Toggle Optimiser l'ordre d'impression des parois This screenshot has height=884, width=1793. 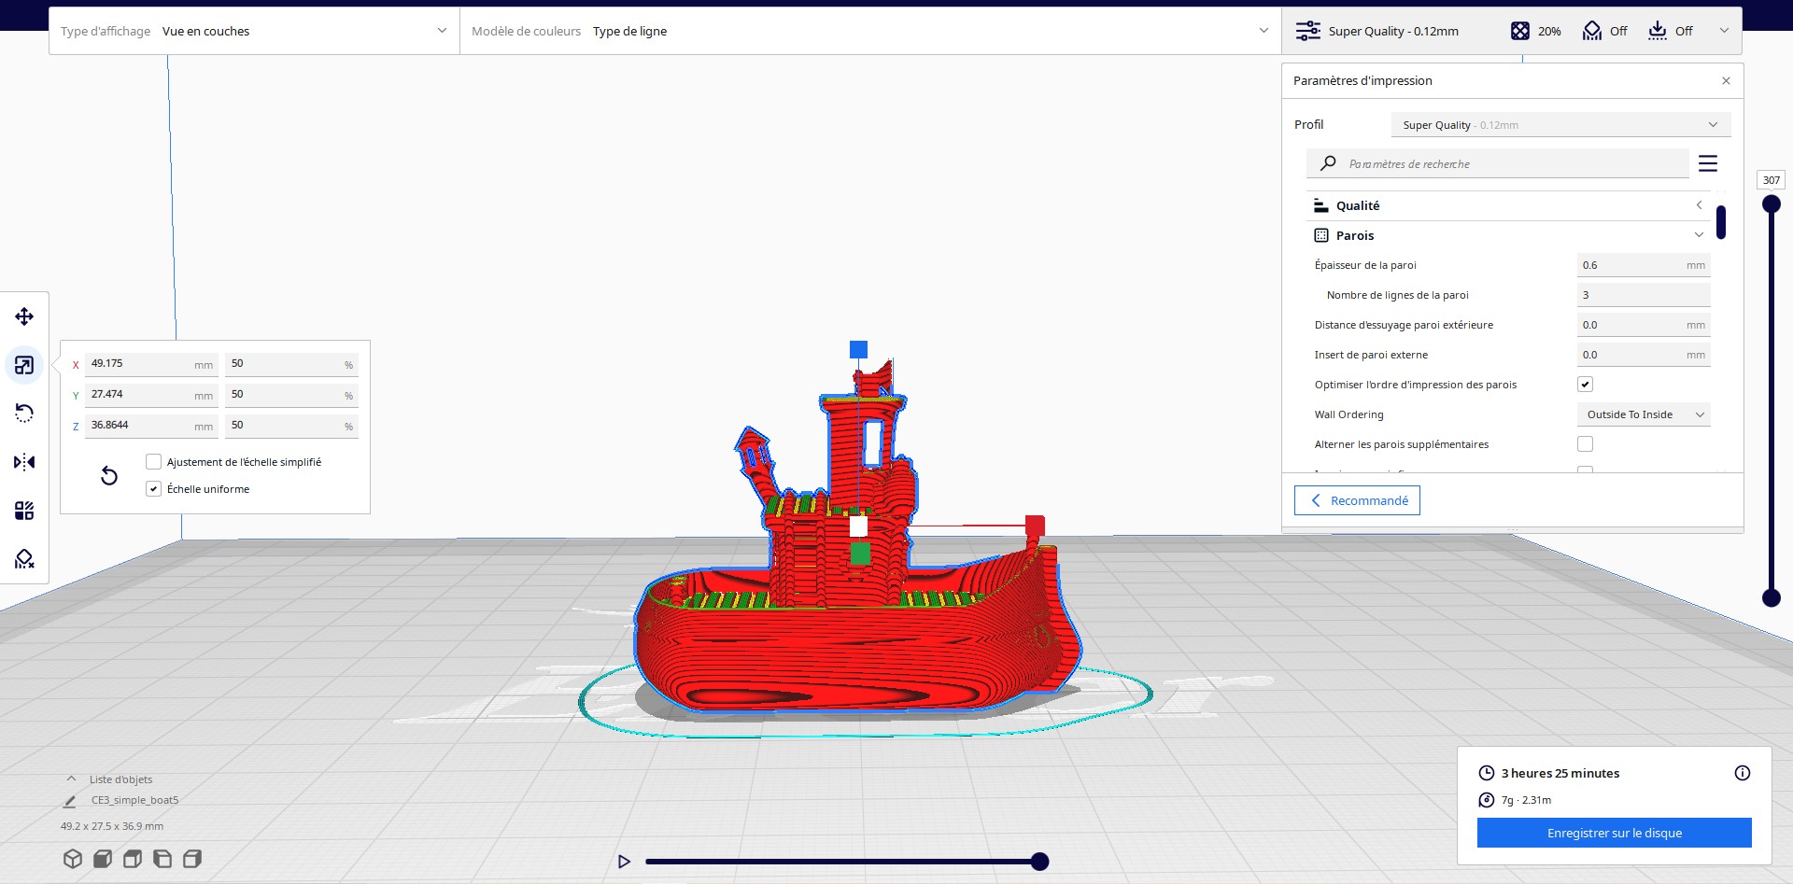1586,385
